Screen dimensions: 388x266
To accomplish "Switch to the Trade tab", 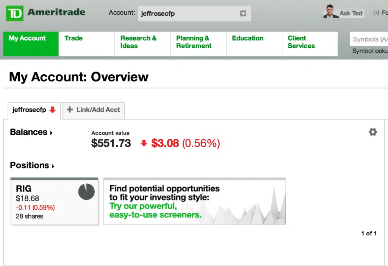I will pyautogui.click(x=73, y=38).
